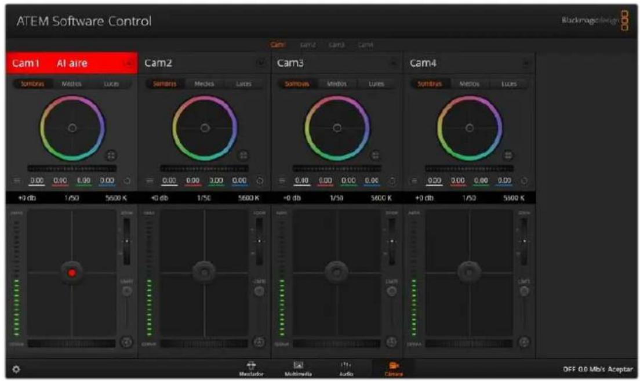Click Cam4 white balance 5600 K
This screenshot has width=640, height=381.
pyautogui.click(x=514, y=198)
